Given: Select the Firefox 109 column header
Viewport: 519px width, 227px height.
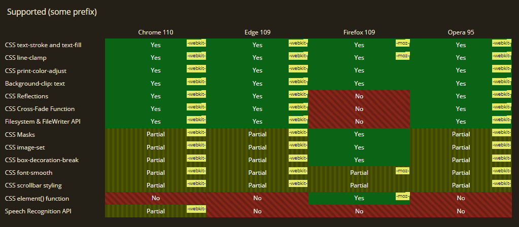Looking at the screenshot, I should click(x=359, y=32).
